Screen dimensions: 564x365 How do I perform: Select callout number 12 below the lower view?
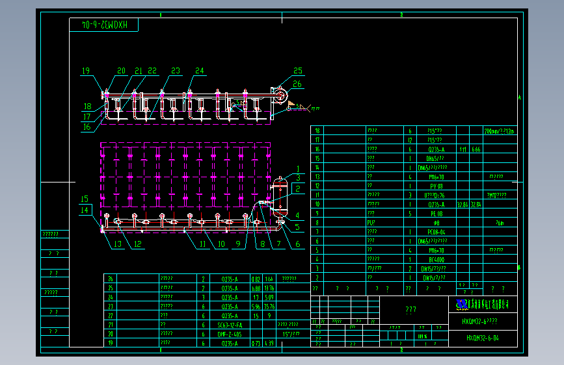pos(138,244)
